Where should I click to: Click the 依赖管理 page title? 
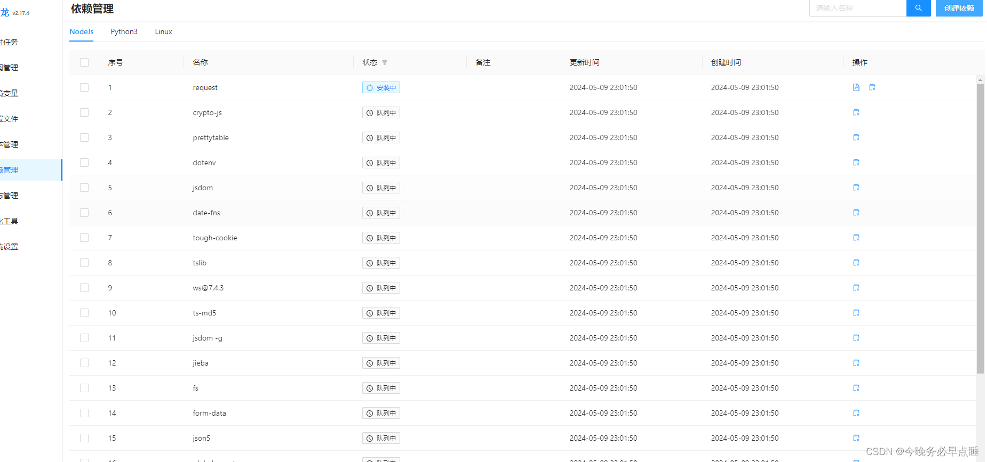[92, 9]
